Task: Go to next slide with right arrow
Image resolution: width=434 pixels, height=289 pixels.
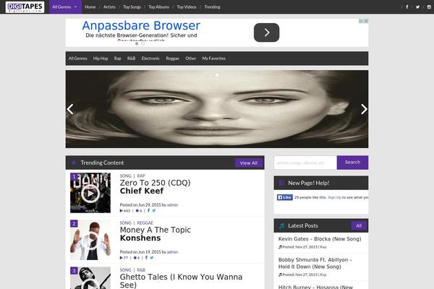Action: coord(364,109)
